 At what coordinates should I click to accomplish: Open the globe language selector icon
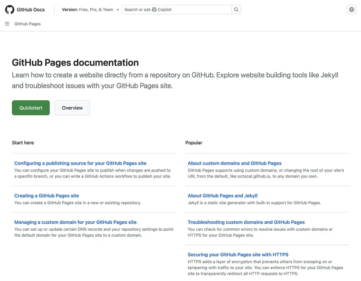pyautogui.click(x=351, y=10)
